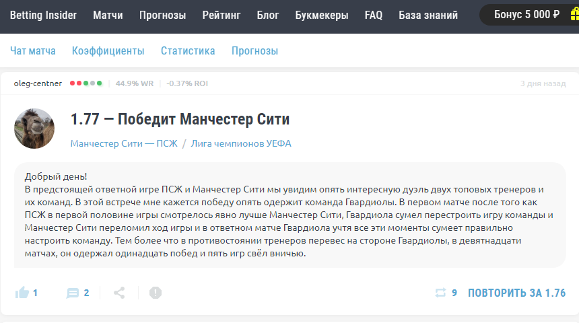Open the Букмекеры menu item

(322, 15)
